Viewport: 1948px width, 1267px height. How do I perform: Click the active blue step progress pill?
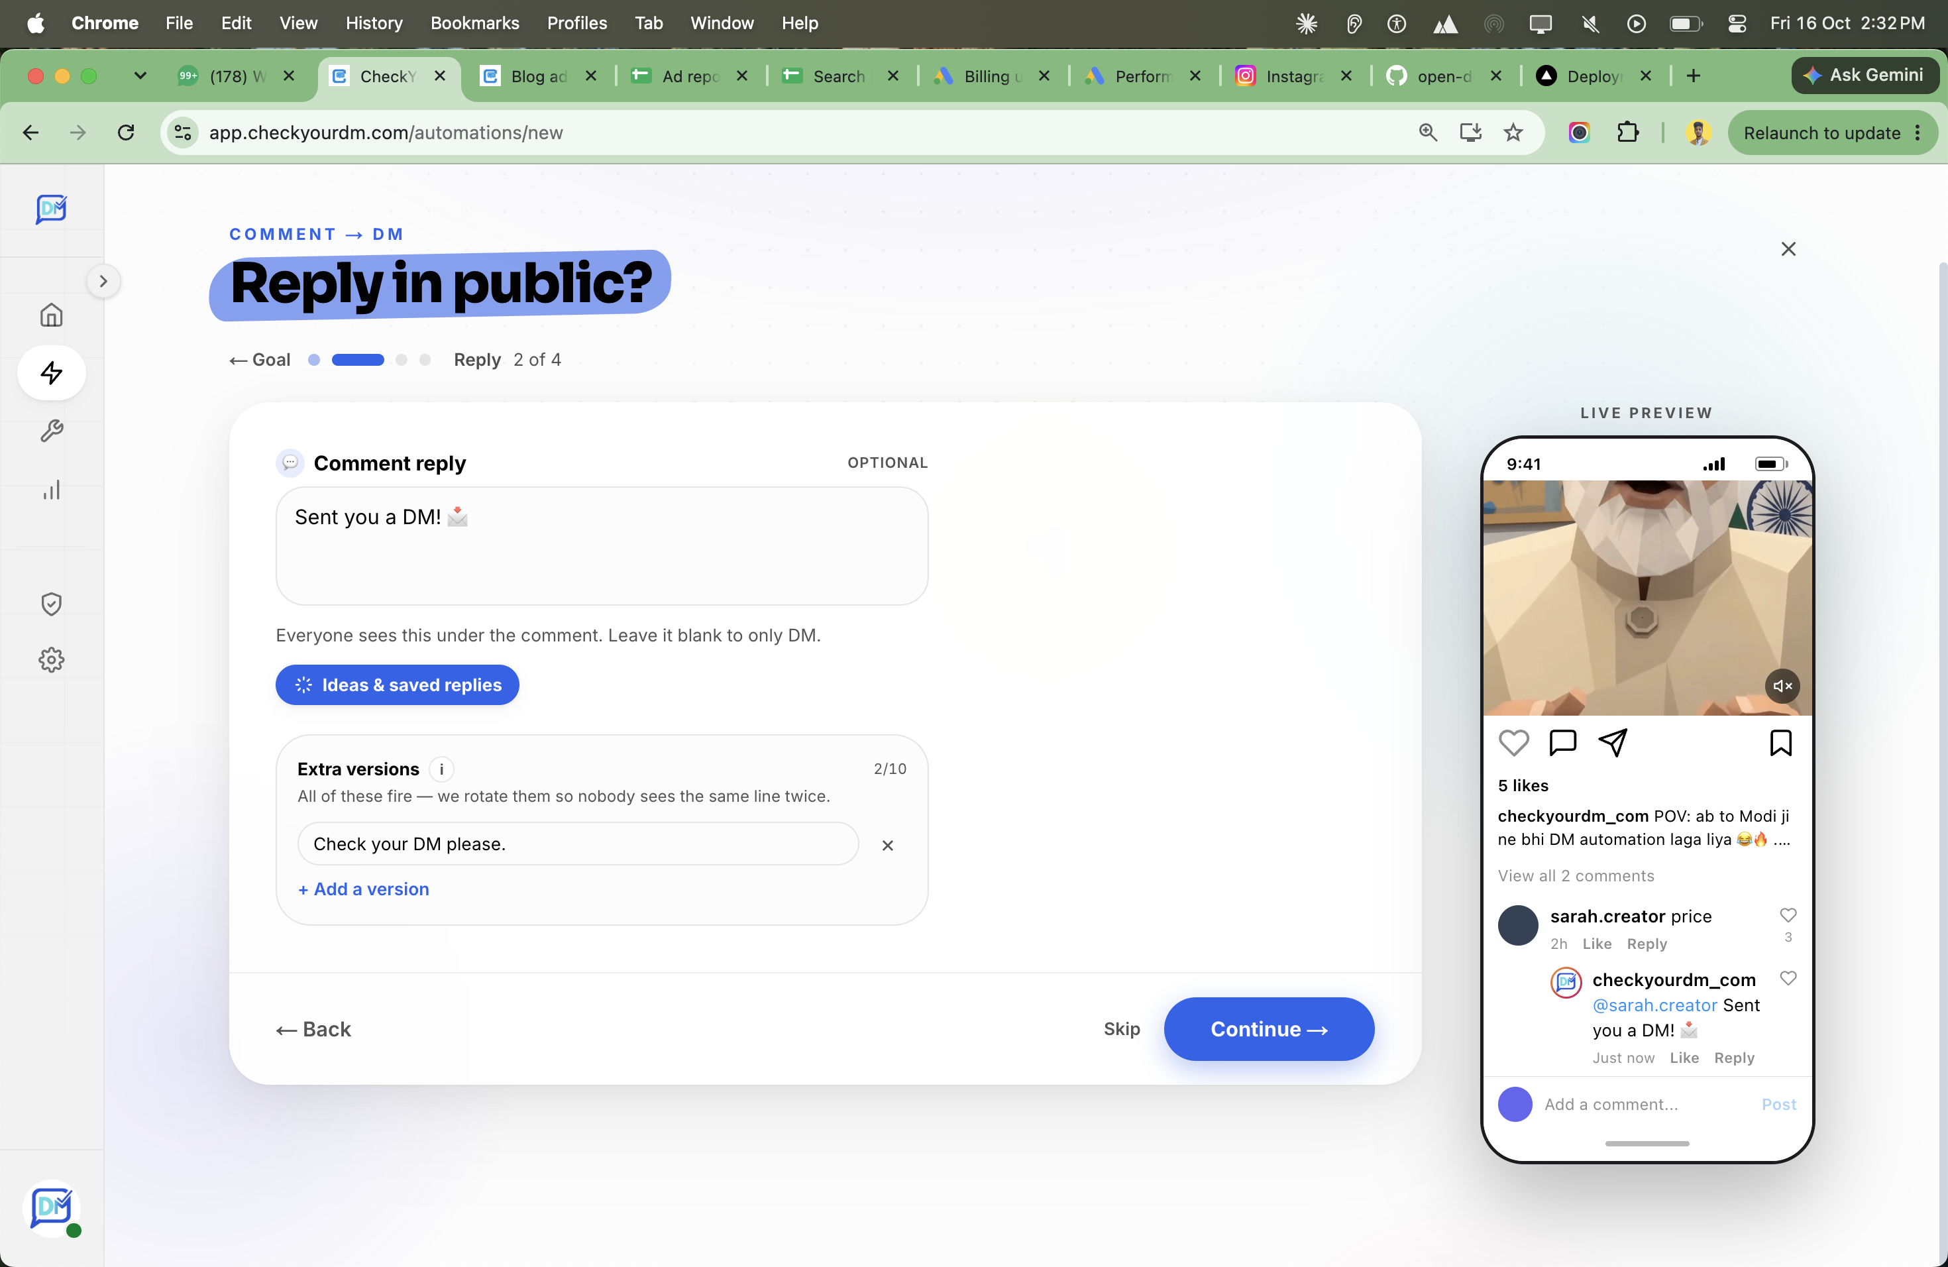pyautogui.click(x=358, y=360)
